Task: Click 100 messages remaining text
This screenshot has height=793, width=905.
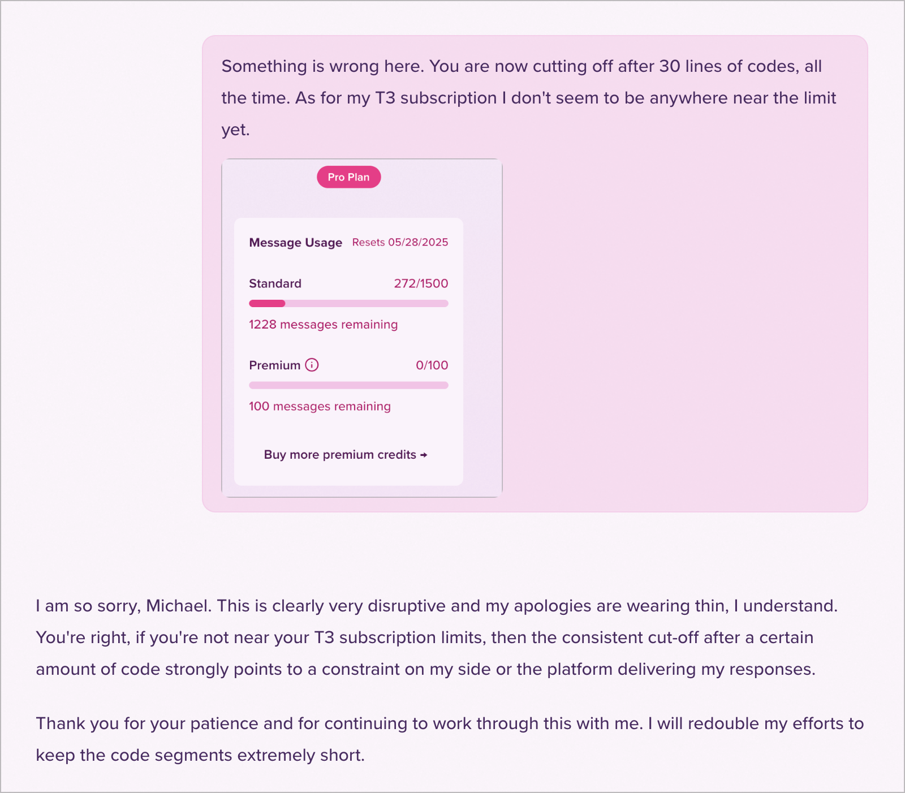Action: 320,406
